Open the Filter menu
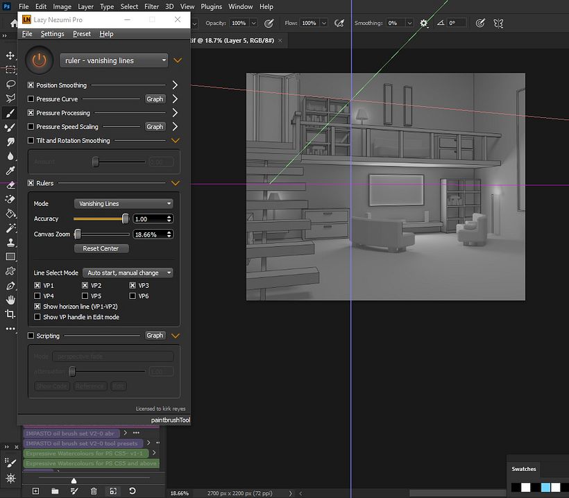Image resolution: width=569 pixels, height=498 pixels. coord(151,6)
